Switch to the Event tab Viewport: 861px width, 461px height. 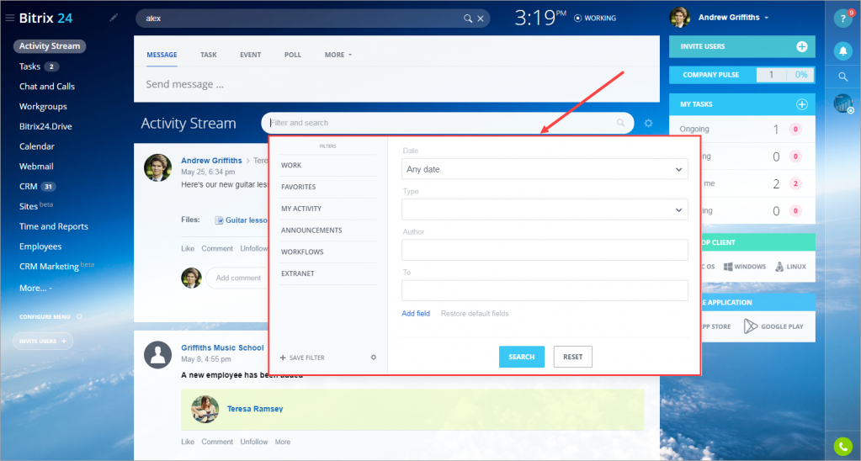tap(251, 55)
